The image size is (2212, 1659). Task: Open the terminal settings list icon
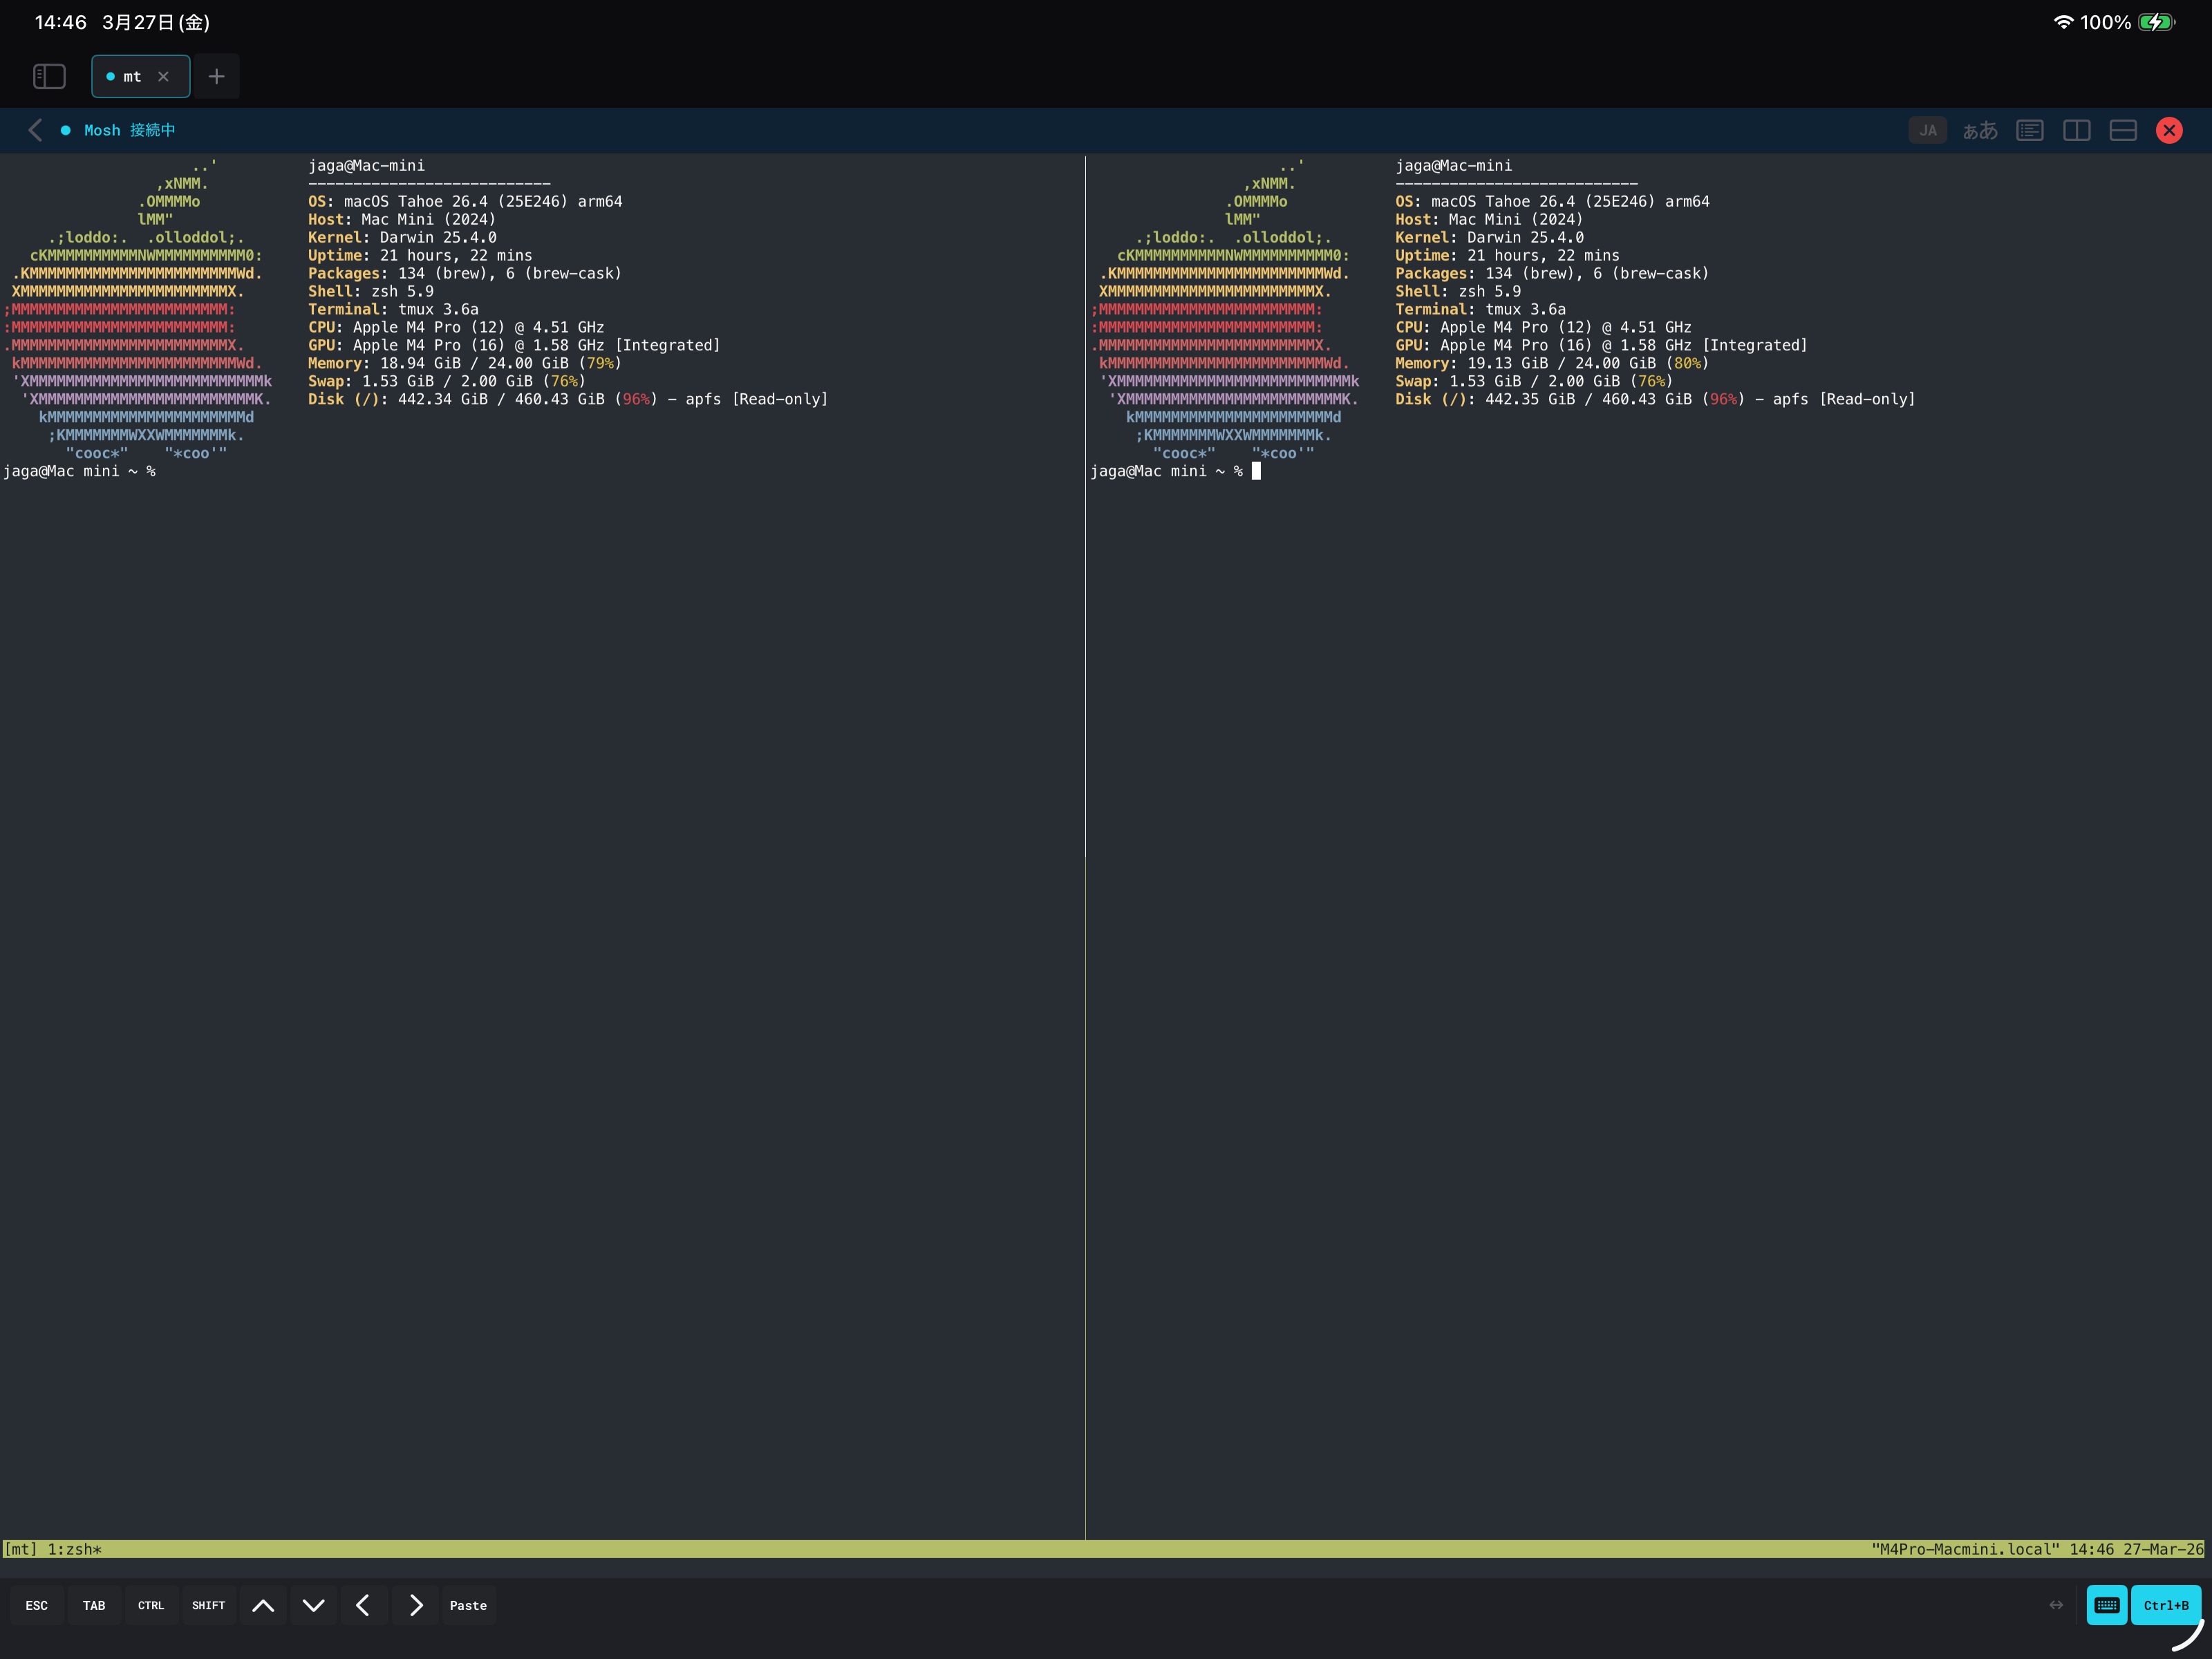click(x=2030, y=130)
